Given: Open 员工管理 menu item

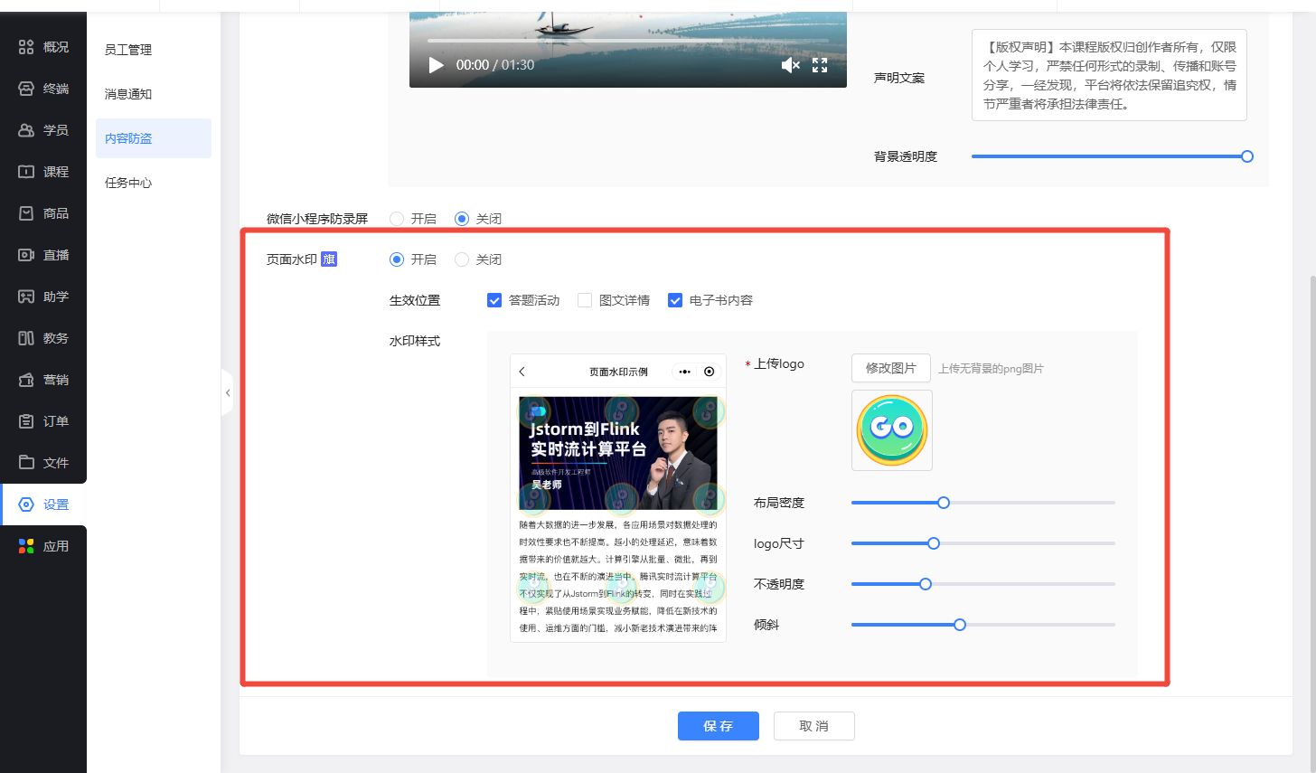Looking at the screenshot, I should (x=128, y=50).
